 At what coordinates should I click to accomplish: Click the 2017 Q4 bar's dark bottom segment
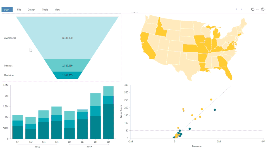(108, 122)
